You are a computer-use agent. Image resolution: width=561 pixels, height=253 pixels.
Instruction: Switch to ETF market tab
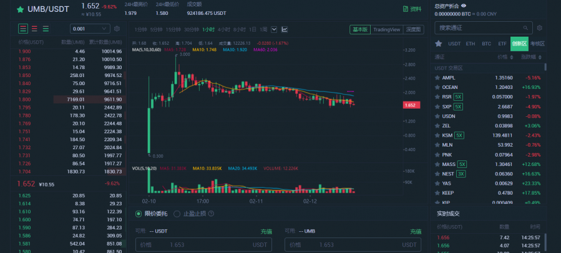point(502,44)
